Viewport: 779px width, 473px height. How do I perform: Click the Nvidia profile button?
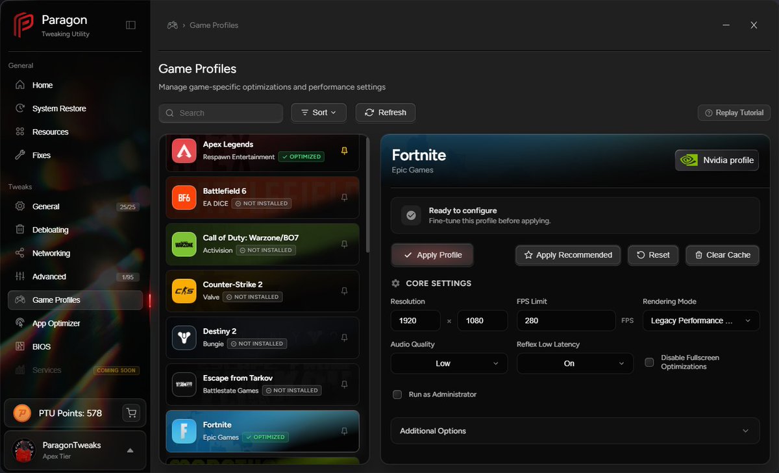point(717,160)
